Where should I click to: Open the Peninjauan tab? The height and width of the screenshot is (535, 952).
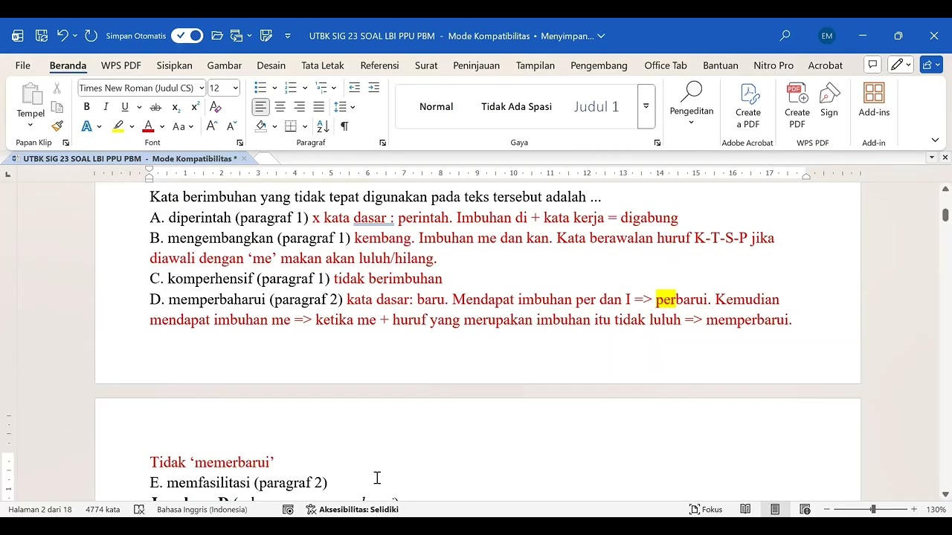(x=477, y=65)
